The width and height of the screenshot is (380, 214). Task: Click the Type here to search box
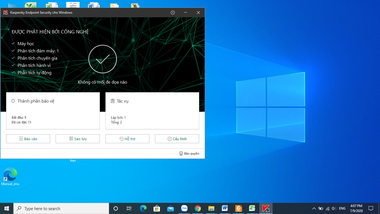[x=61, y=208]
